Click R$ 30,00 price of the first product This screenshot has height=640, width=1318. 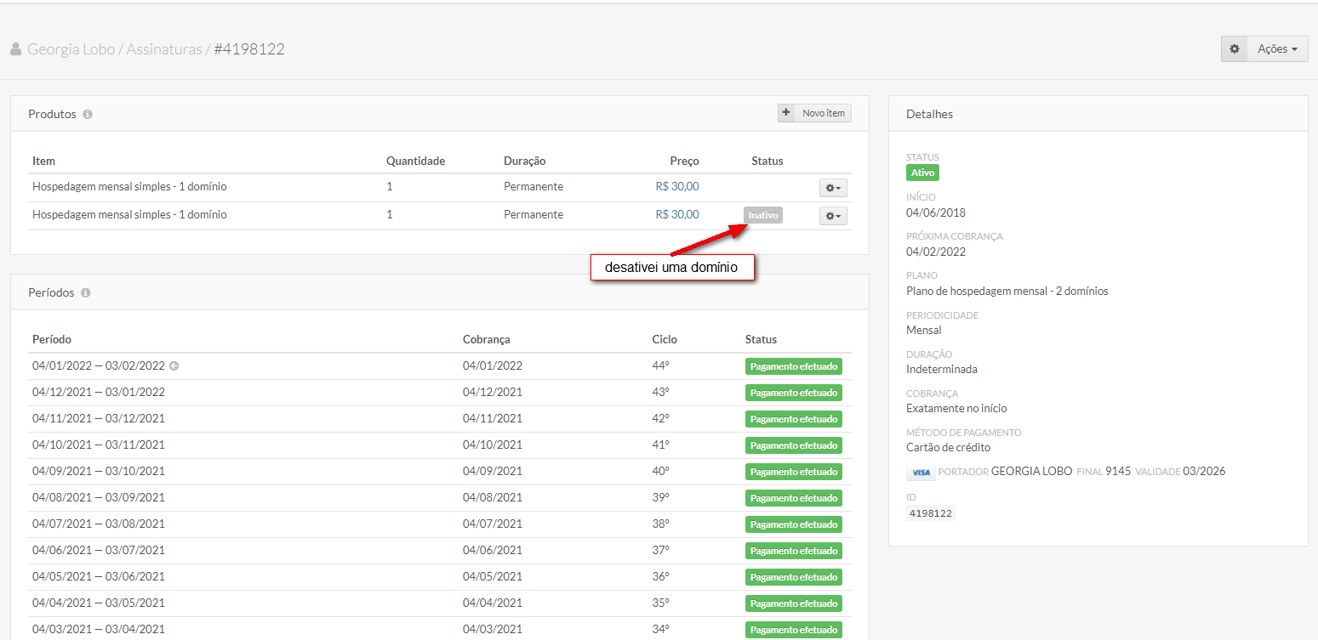677,186
